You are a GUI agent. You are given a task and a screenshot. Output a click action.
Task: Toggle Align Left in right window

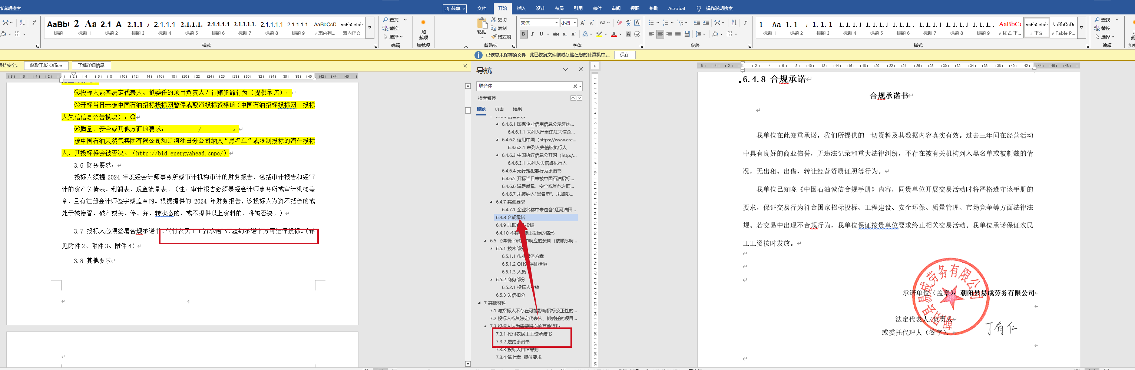click(x=651, y=34)
